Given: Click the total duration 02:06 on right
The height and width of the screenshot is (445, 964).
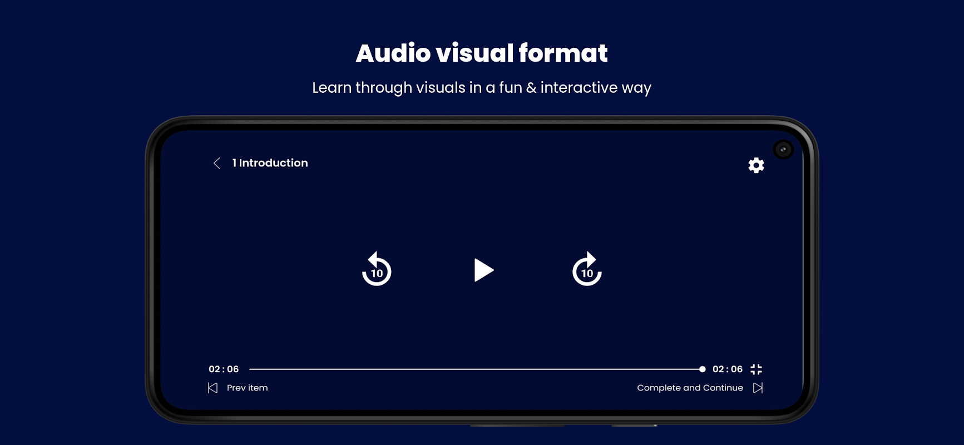Looking at the screenshot, I should coord(728,369).
